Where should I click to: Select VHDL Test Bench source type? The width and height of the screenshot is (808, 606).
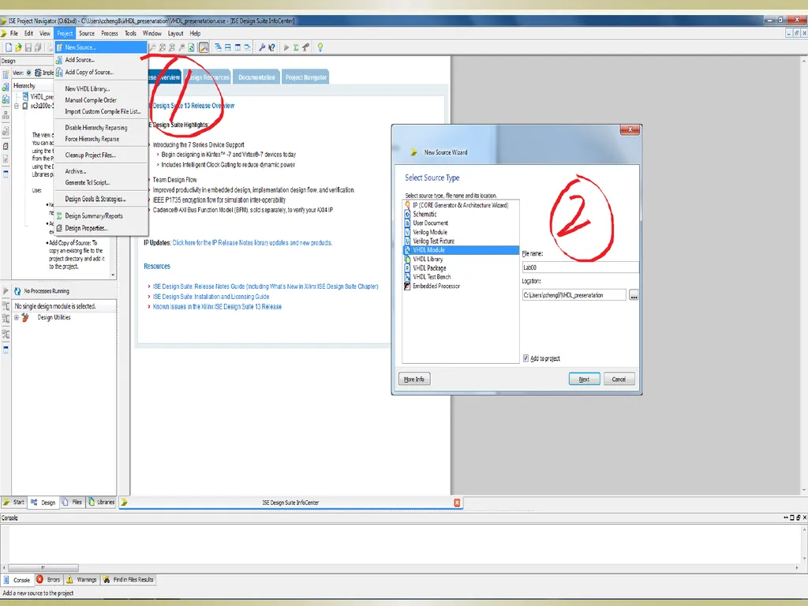tap(432, 277)
